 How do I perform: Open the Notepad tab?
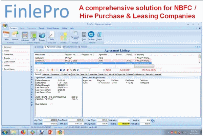[x=158, y=75]
